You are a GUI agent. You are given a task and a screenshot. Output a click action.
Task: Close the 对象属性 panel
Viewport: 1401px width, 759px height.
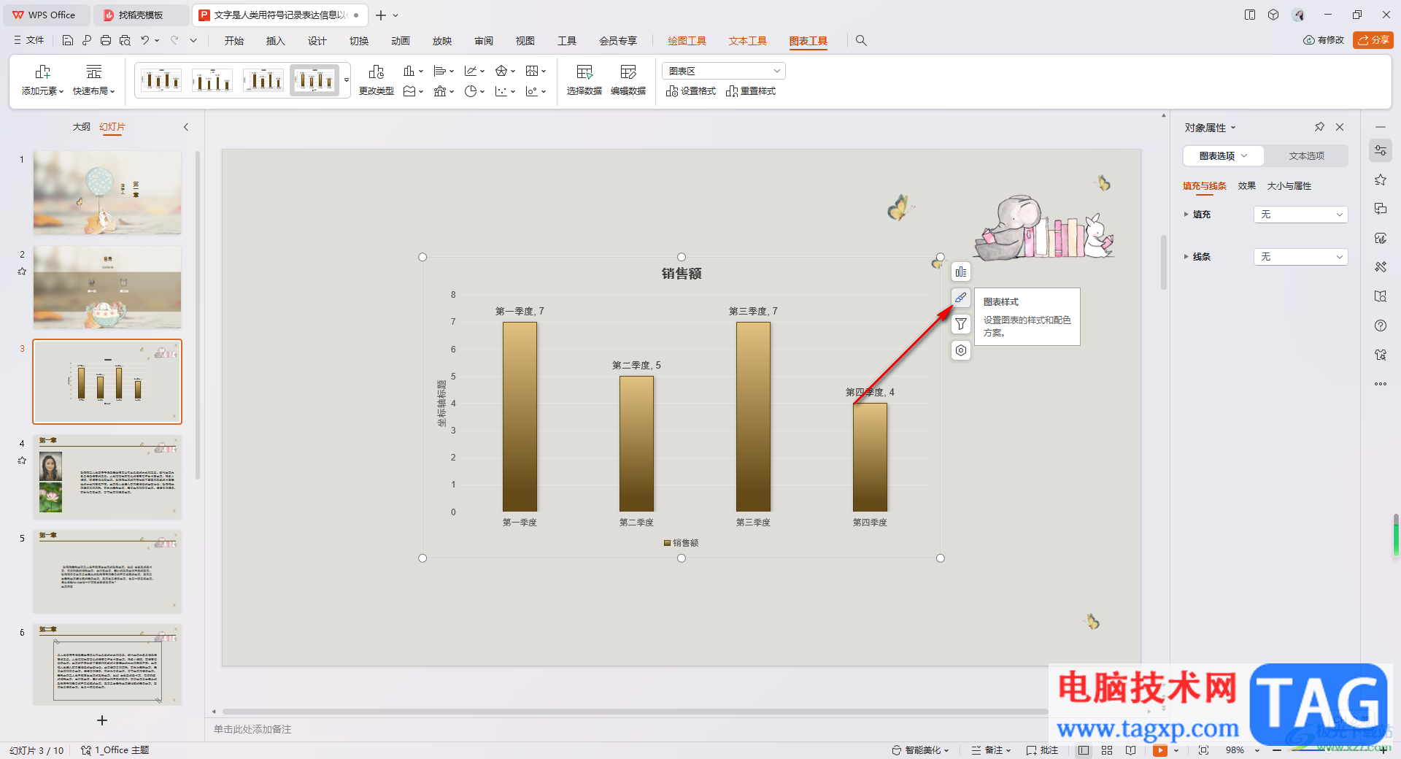click(1340, 127)
